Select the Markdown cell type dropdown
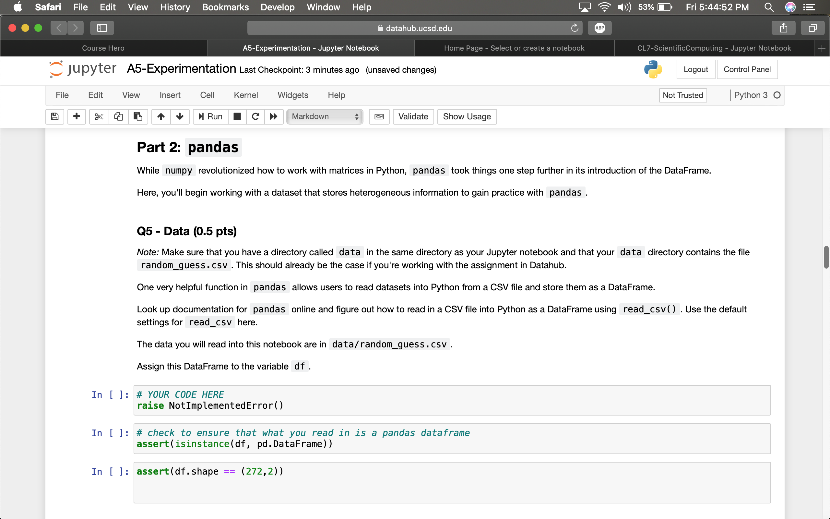The image size is (830, 519). [324, 116]
